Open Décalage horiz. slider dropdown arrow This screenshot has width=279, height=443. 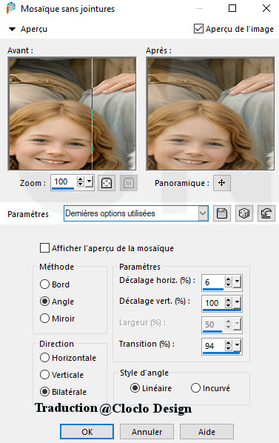click(238, 282)
